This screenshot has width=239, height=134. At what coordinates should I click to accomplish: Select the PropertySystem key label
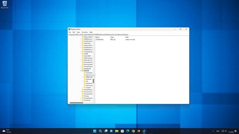tap(88, 98)
